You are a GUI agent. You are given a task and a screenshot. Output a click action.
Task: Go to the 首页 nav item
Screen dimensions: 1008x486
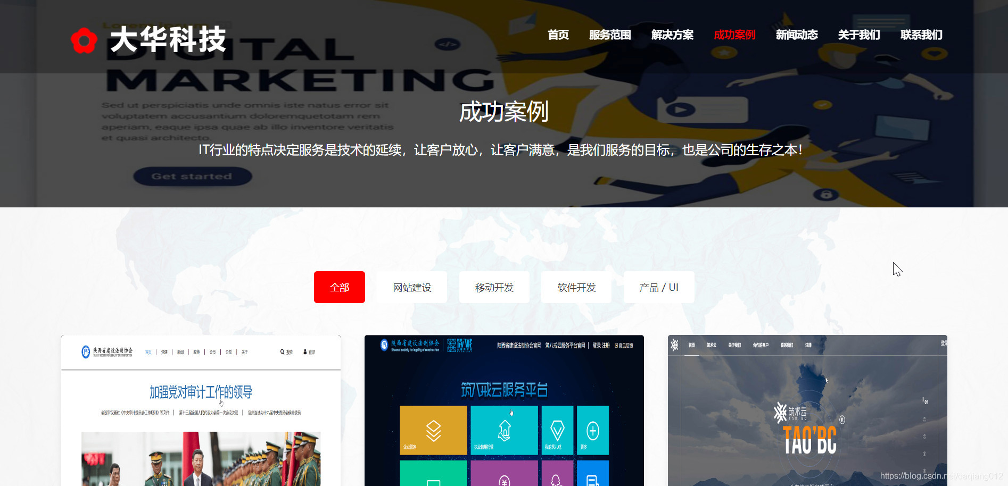[558, 35]
